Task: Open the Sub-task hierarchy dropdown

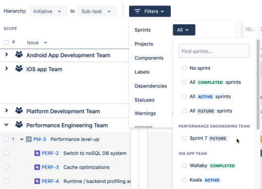Action: (x=97, y=11)
